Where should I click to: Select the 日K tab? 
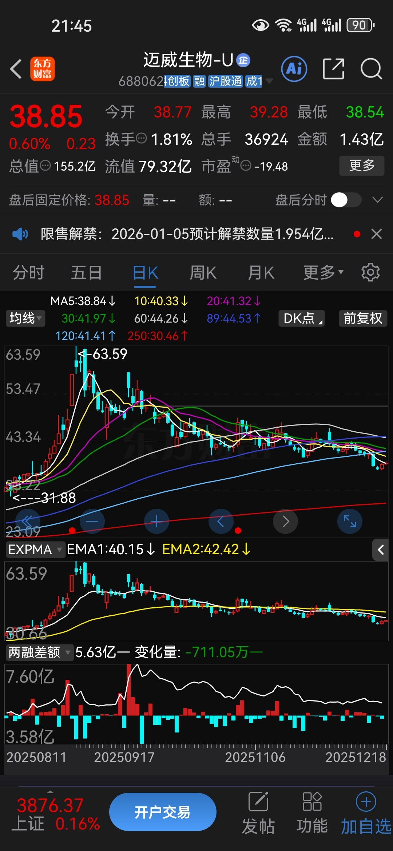coord(145,272)
